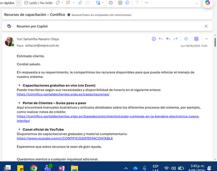Click the reading pane vertical scrollbar thumb
Viewport: 217px width, 171px height.
tap(215, 42)
